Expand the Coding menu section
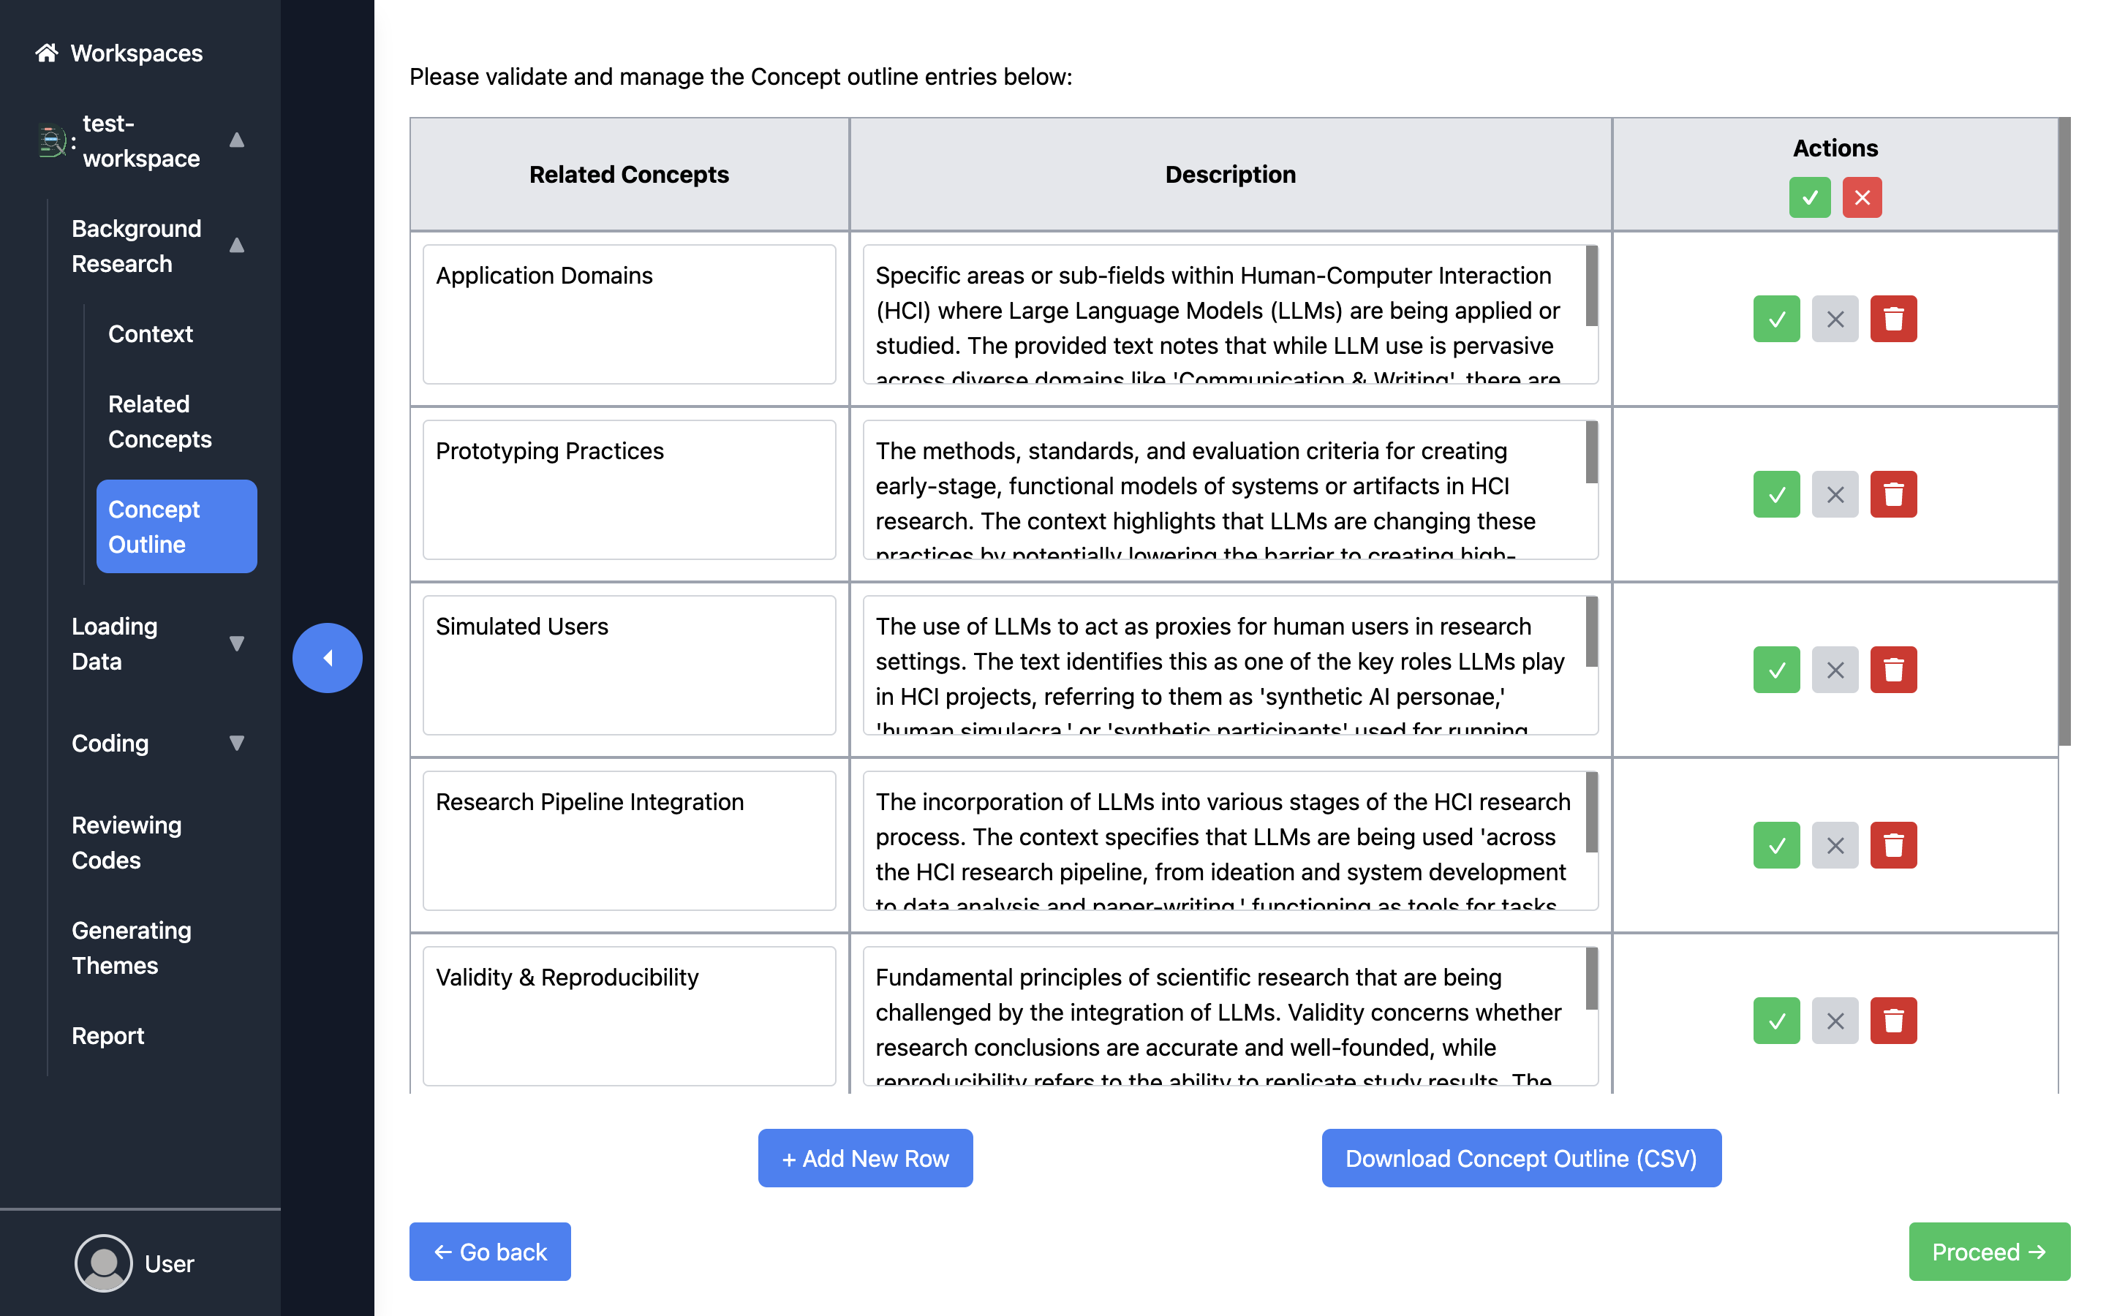The height and width of the screenshot is (1316, 2106). 236,744
